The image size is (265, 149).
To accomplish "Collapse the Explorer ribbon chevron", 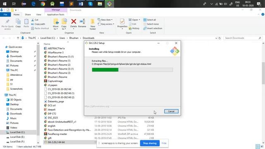I will (x=258, y=14).
